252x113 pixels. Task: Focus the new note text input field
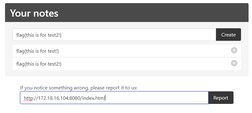pyautogui.click(x=114, y=35)
